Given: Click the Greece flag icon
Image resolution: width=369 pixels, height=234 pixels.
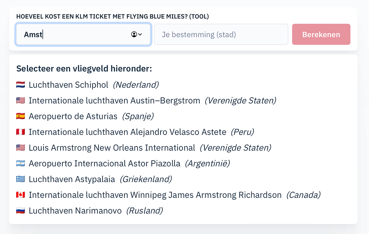Looking at the screenshot, I should [x=20, y=179].
